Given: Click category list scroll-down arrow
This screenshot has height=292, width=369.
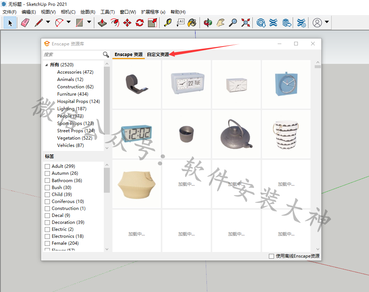Looking at the screenshot, I should pyautogui.click(x=107, y=148).
